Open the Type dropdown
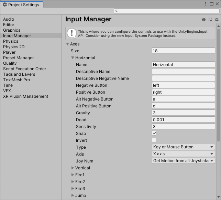Viewport: 221px width, 200px height. 184,147
